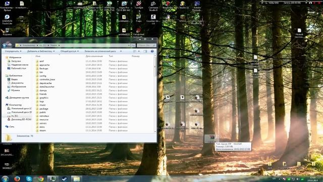Open the Упорядочить dropdown menu
This screenshot has height=182, width=323.
13,51
